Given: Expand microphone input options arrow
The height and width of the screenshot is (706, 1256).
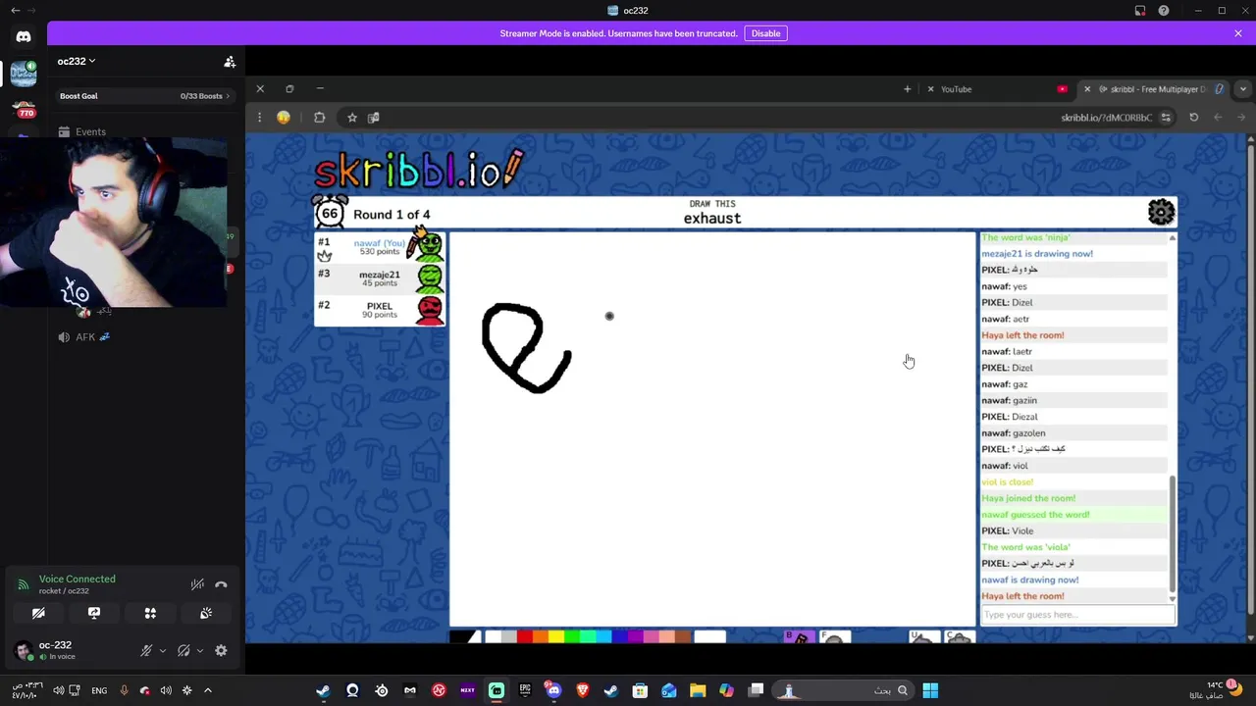Looking at the screenshot, I should tap(163, 650).
